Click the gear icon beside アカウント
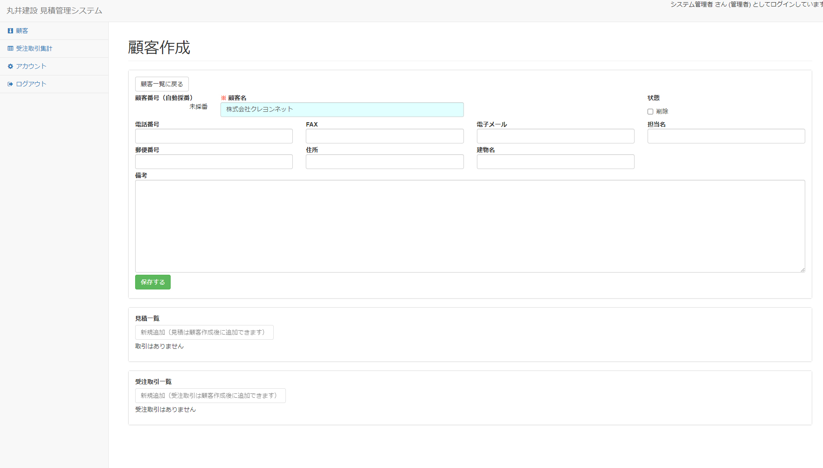 [10, 66]
